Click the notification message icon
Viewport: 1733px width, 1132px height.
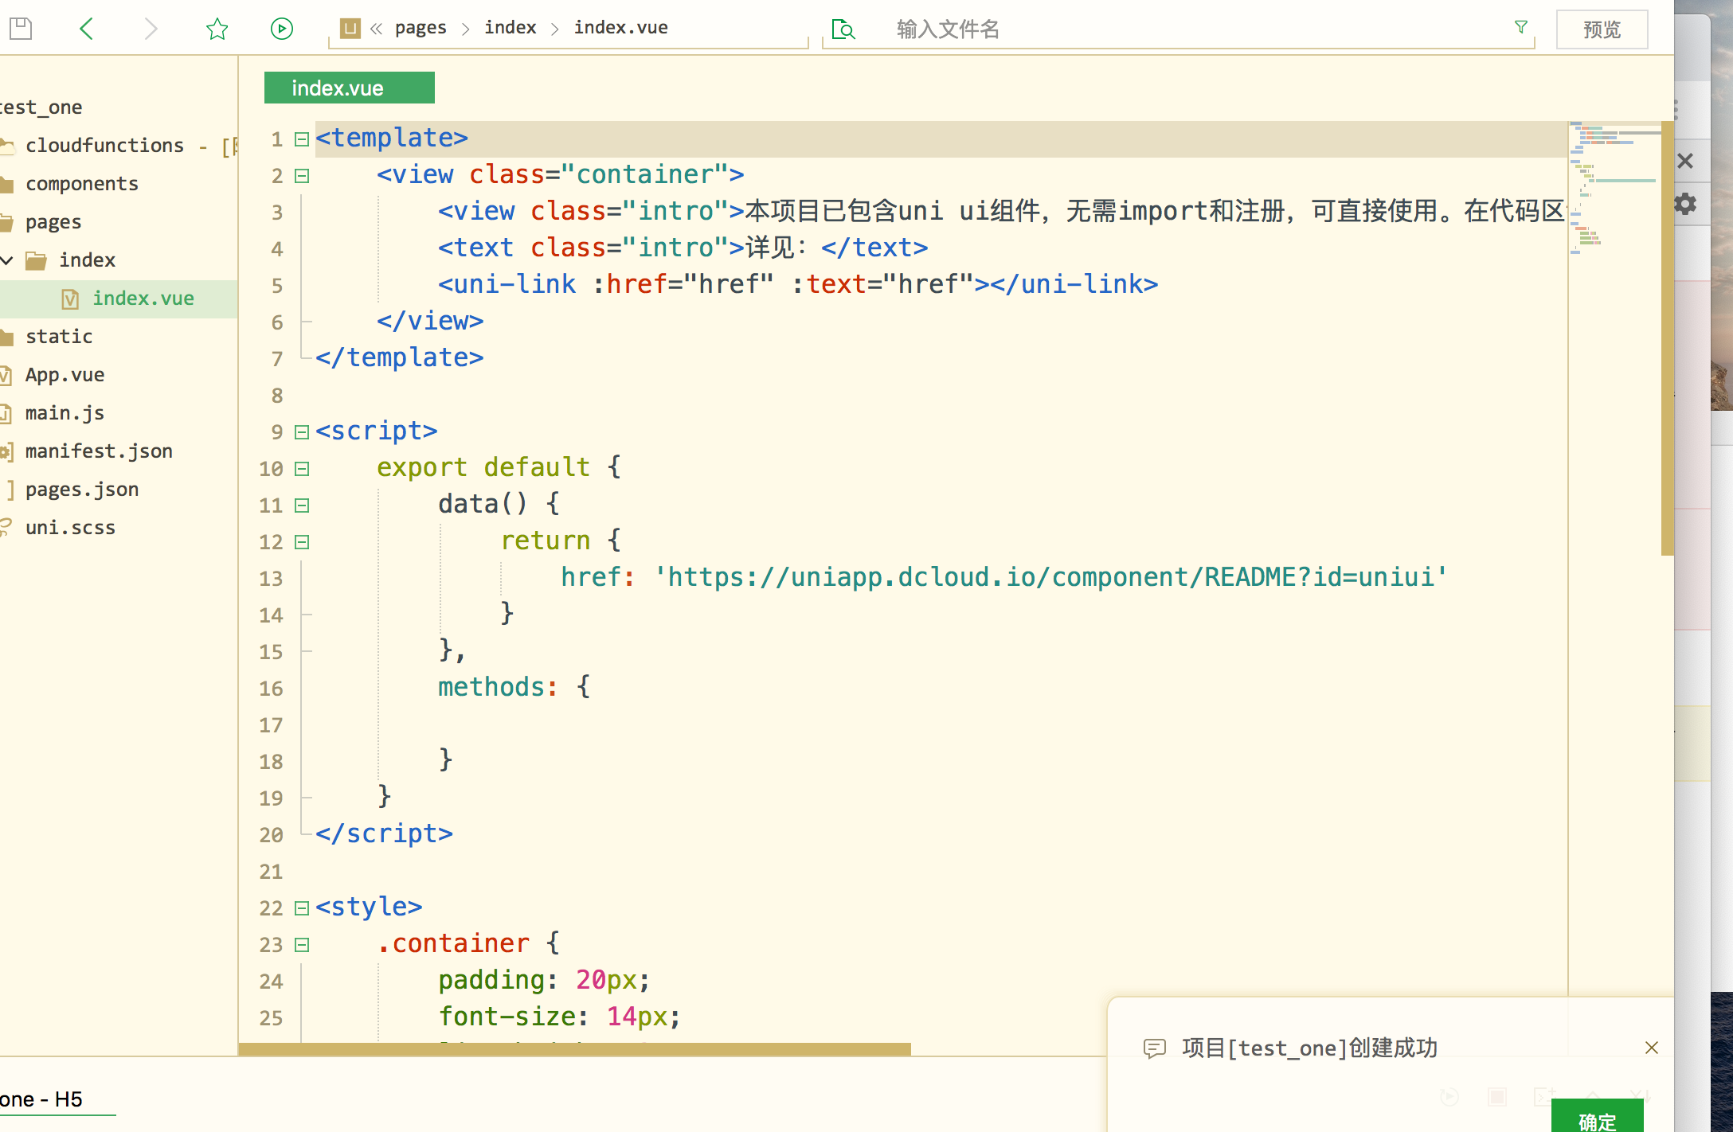click(1154, 1048)
